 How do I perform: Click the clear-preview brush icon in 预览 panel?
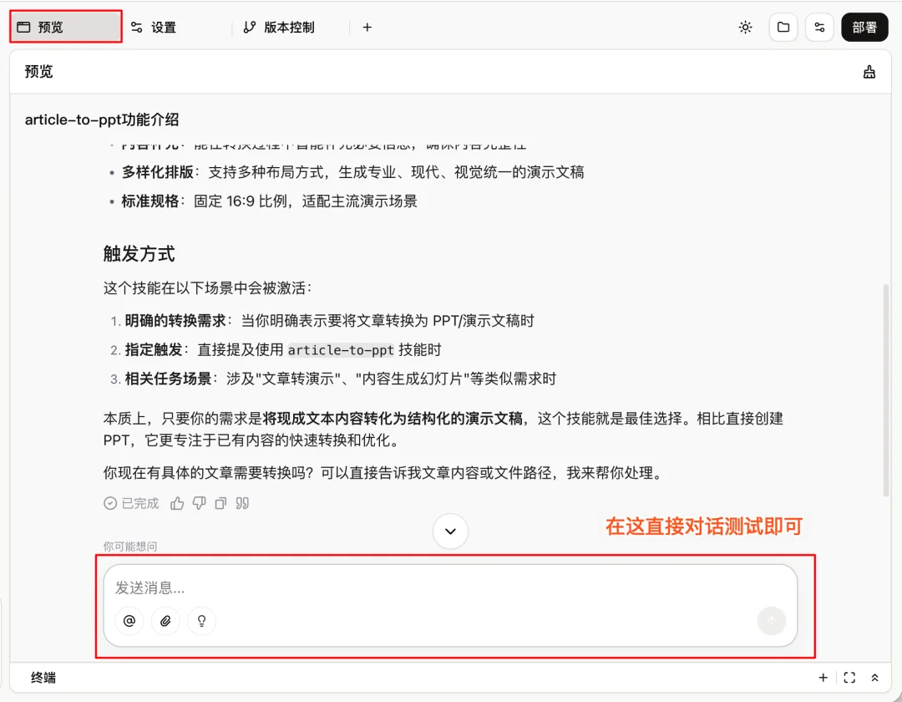[869, 71]
